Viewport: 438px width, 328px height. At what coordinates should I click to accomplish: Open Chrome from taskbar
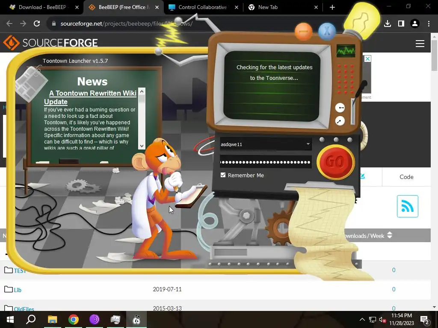click(x=74, y=319)
